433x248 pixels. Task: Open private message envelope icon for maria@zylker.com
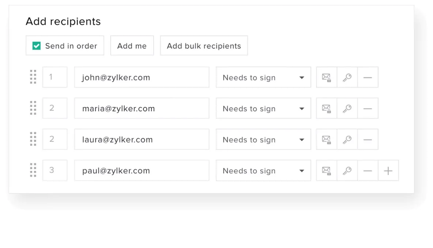(x=327, y=108)
